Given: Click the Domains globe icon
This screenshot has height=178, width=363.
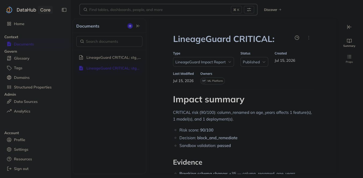Looking at the screenshot, I should [9, 78].
